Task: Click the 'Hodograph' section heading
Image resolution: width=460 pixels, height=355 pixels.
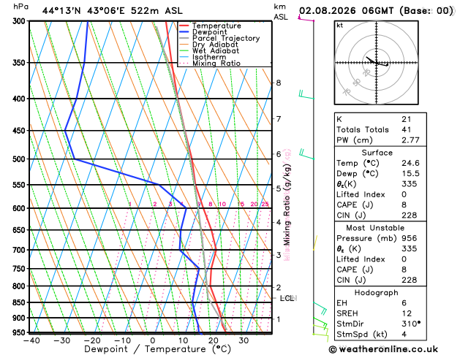Action: [377, 293]
